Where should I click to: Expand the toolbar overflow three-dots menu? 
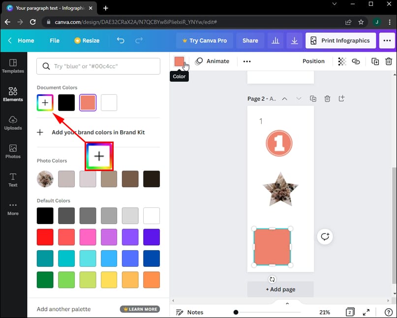[246, 61]
